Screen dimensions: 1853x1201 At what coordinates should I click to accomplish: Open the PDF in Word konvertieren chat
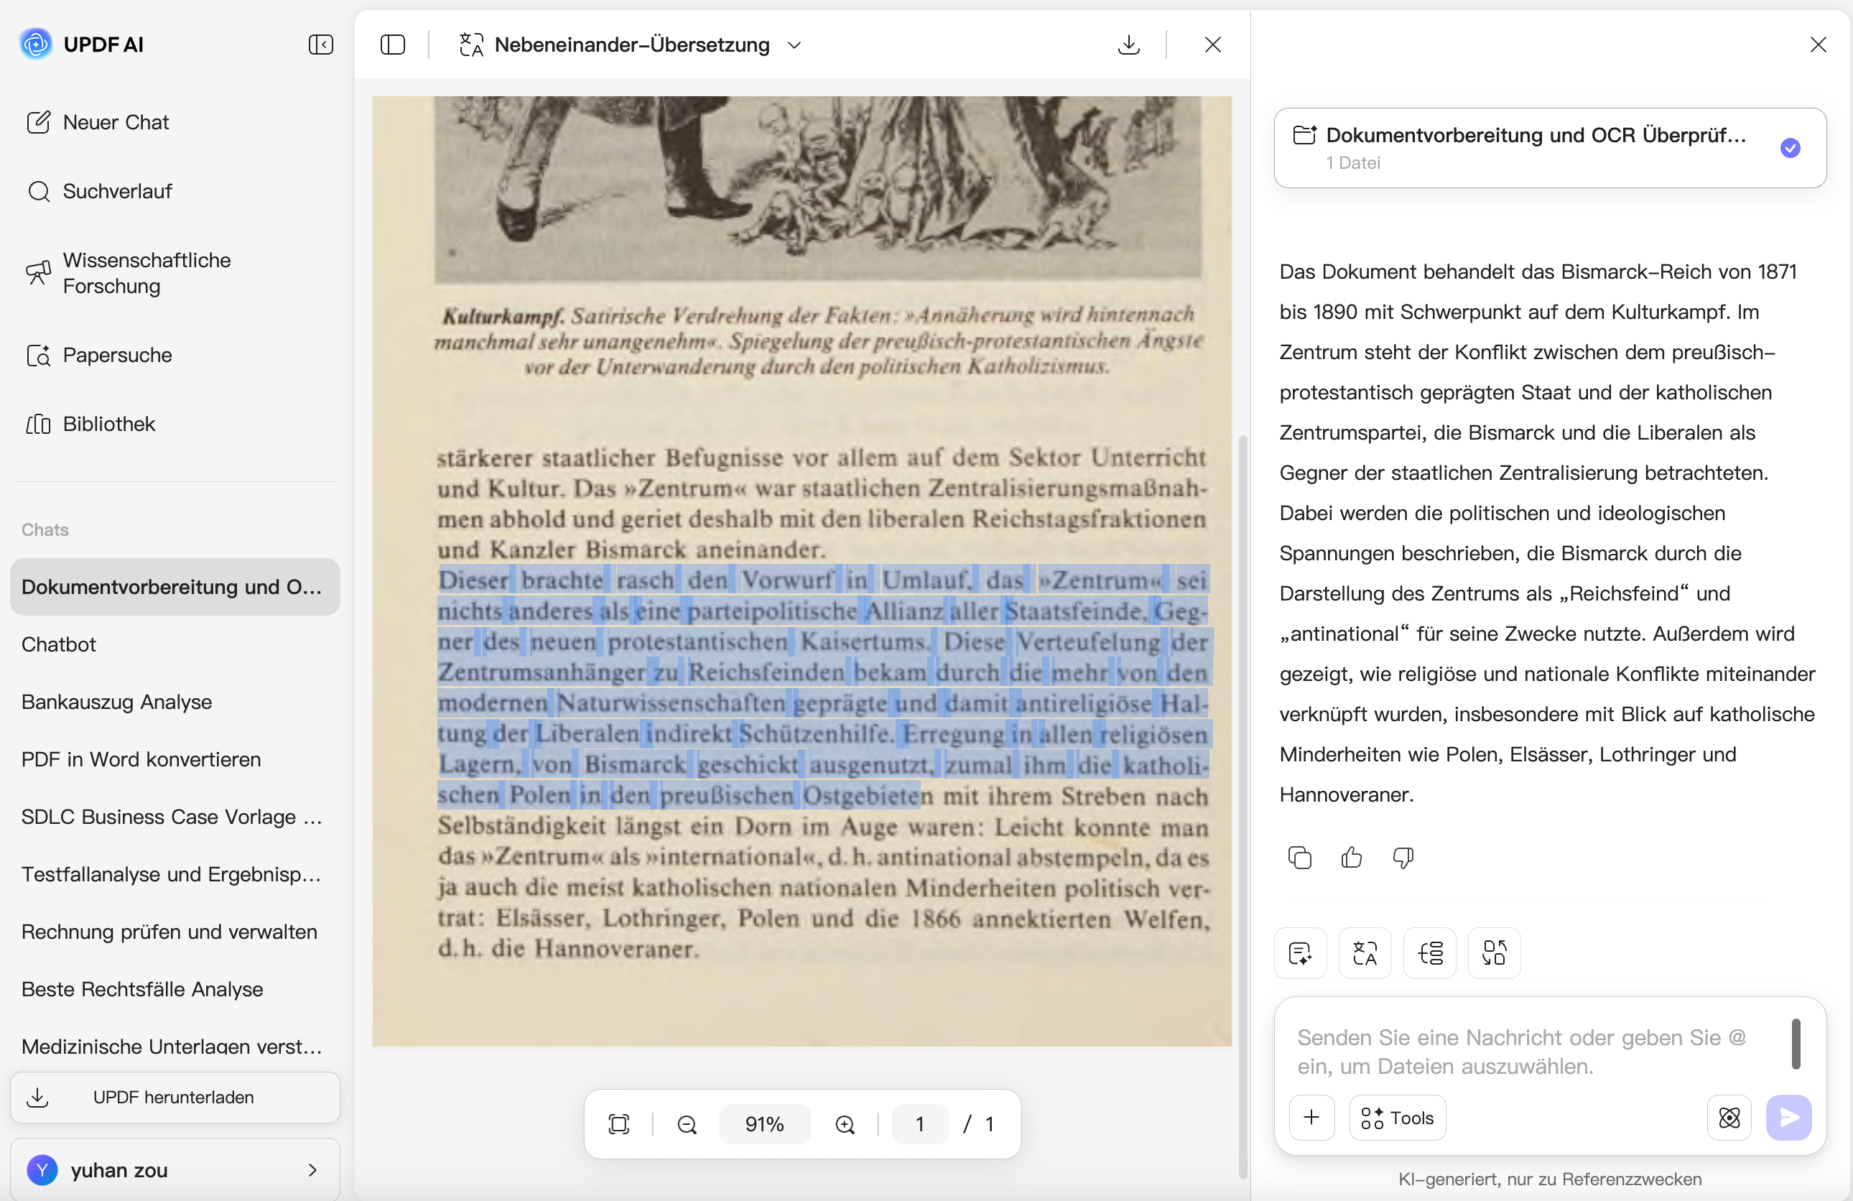(175, 759)
